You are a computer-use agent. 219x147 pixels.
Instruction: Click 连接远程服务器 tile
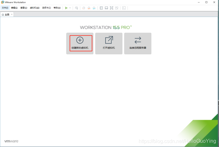pos(138,43)
